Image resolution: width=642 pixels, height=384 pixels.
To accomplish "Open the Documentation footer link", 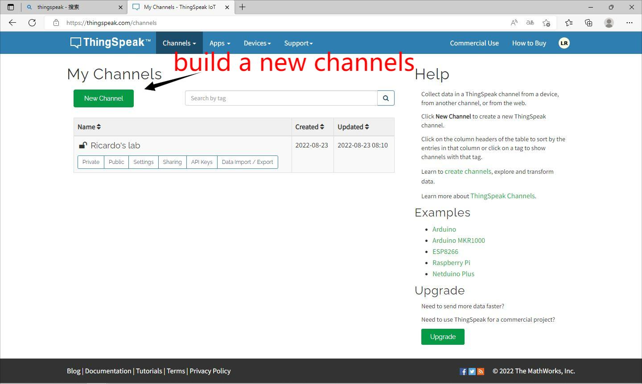I will point(108,371).
